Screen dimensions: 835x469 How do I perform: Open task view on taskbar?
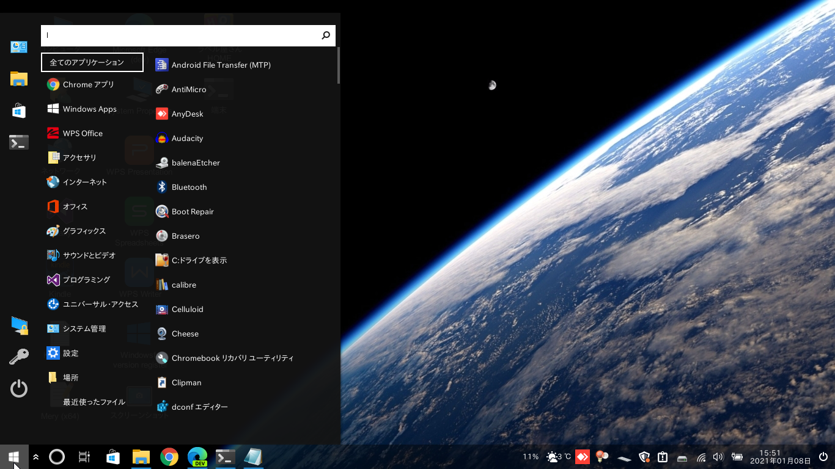tap(84, 457)
